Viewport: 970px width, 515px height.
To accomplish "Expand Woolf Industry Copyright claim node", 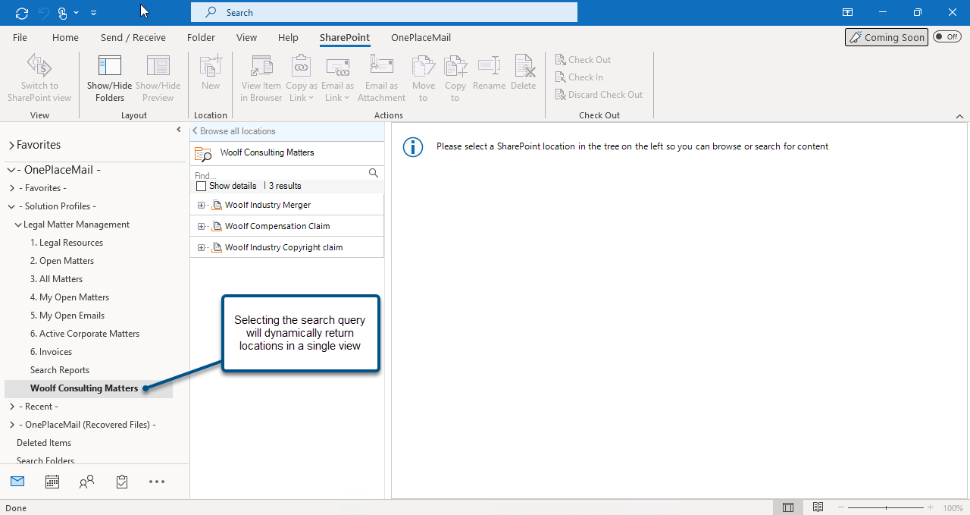I will coord(201,247).
